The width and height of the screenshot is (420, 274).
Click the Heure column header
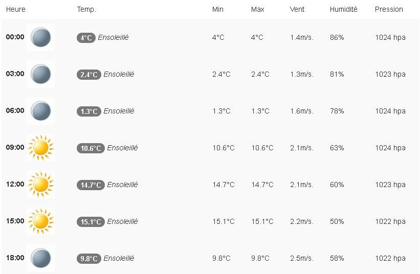coord(16,9)
